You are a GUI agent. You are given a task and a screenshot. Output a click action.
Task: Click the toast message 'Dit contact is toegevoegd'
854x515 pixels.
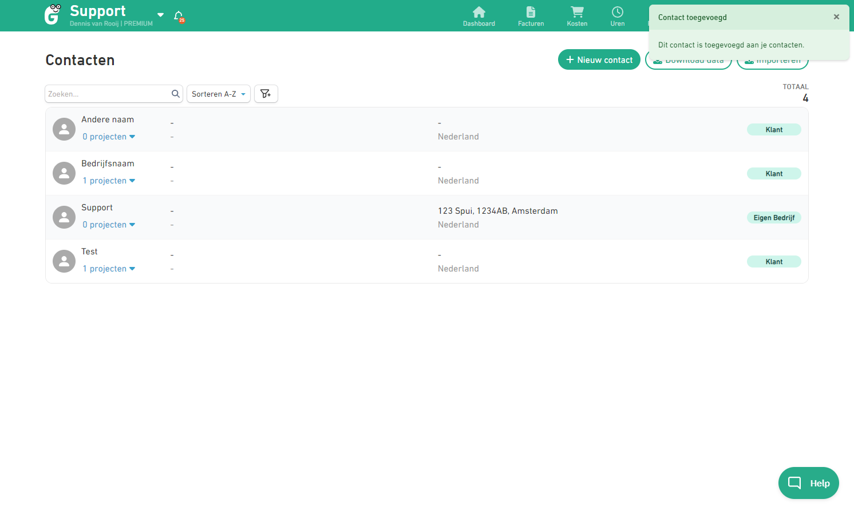coord(731,45)
